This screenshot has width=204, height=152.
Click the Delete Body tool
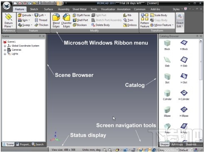tap(101, 25)
